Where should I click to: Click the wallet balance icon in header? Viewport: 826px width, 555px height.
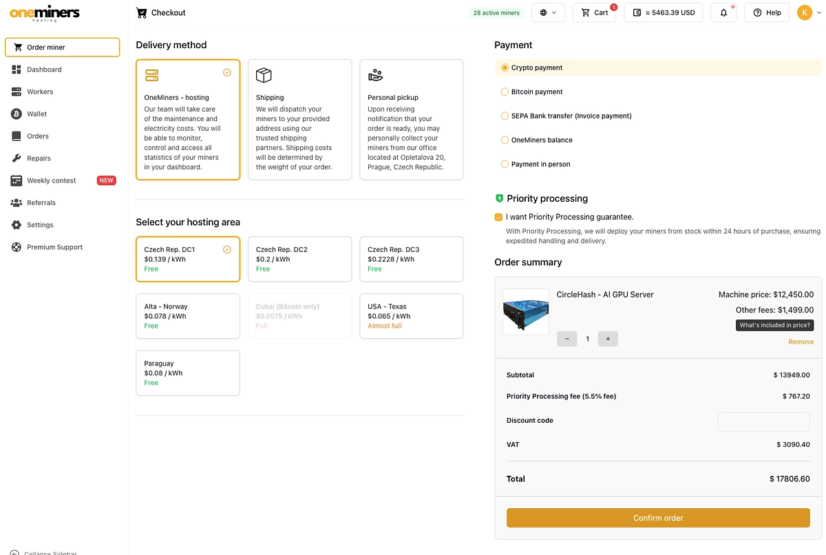click(637, 12)
